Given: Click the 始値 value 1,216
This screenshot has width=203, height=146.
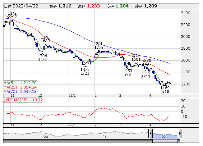Looking at the screenshot, I should 65,6.
